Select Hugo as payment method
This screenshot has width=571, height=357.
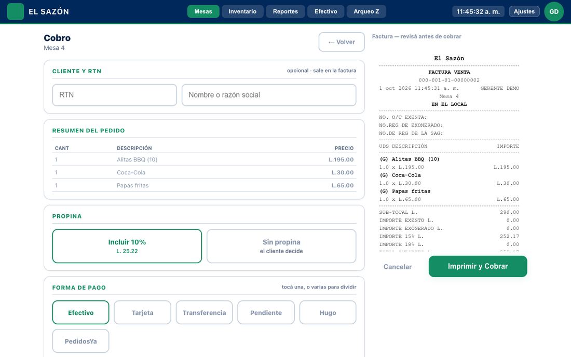tap(328, 312)
